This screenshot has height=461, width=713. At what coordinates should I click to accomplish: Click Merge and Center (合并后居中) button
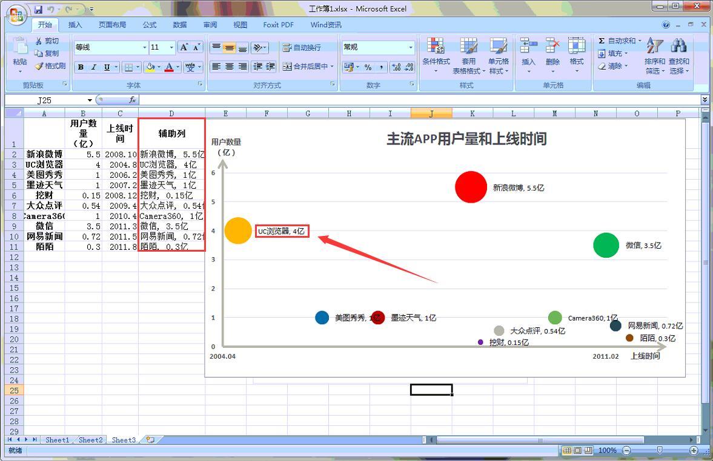(305, 67)
